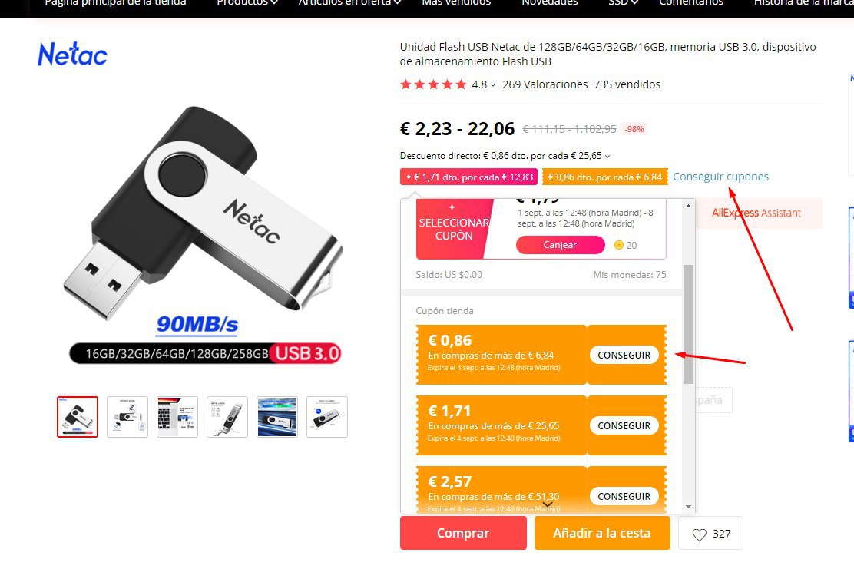Click the Netac store logo
The width and height of the screenshot is (854, 569).
point(72,55)
